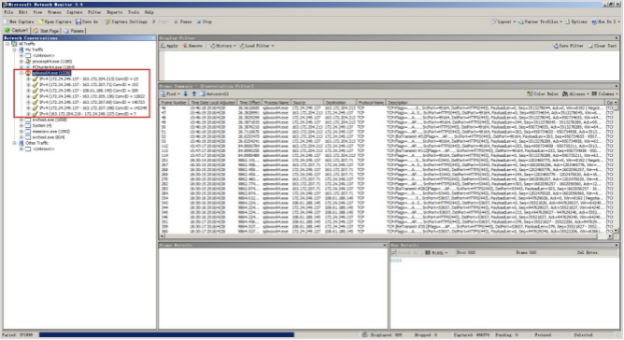Switch to the Parsers tab
The image size is (624, 340).
74,31
